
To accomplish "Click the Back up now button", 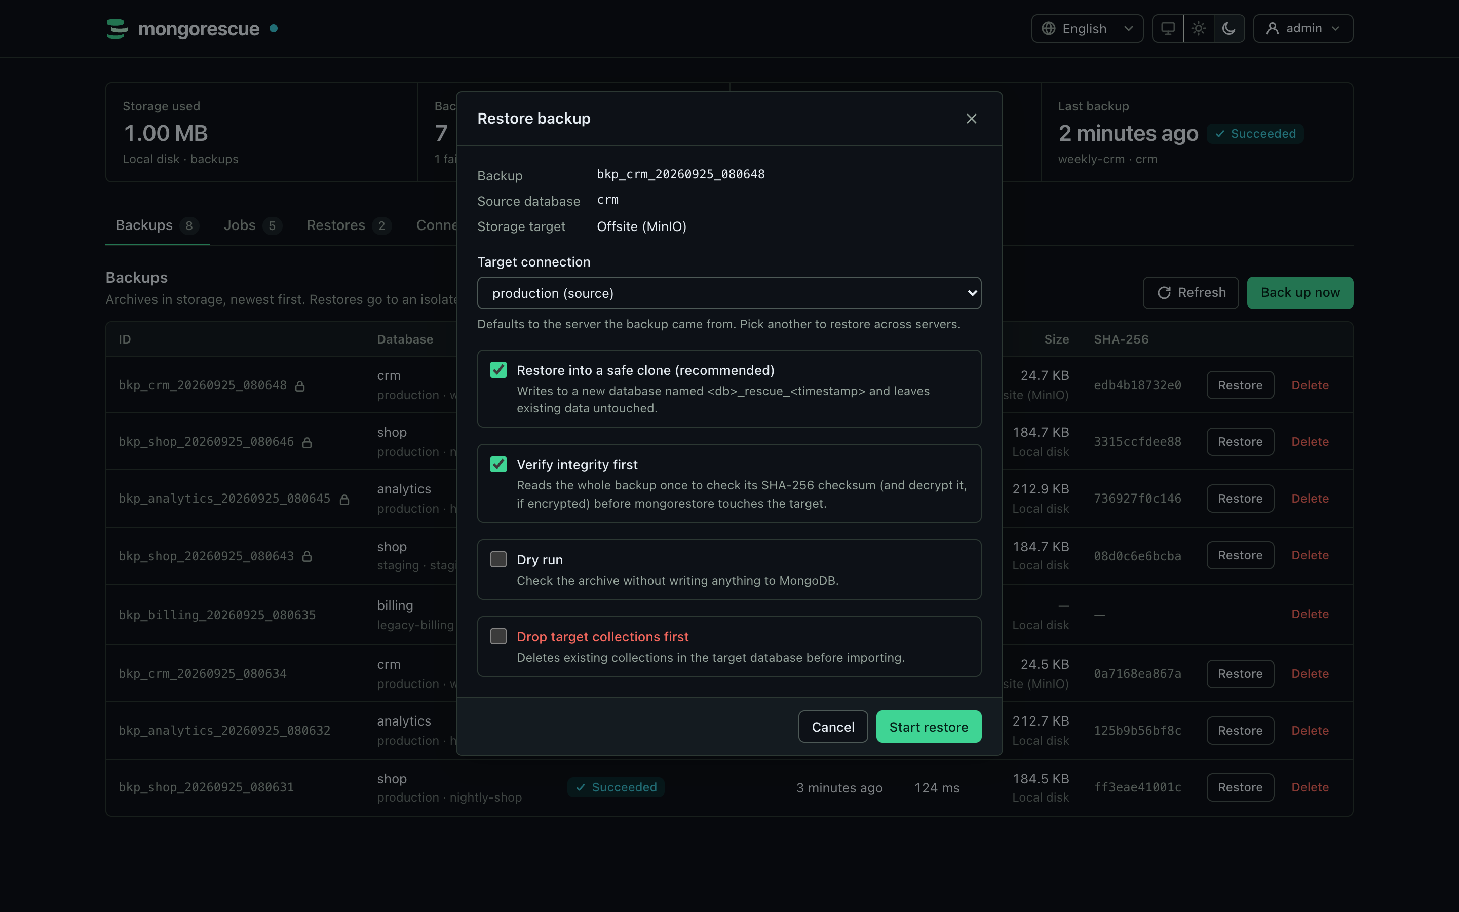I will tap(1300, 292).
